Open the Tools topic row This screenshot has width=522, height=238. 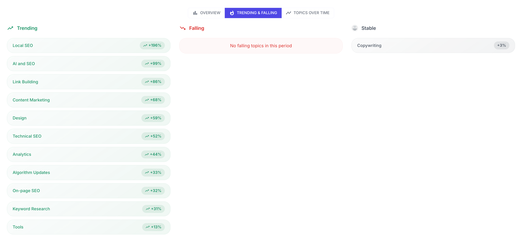[89, 227]
